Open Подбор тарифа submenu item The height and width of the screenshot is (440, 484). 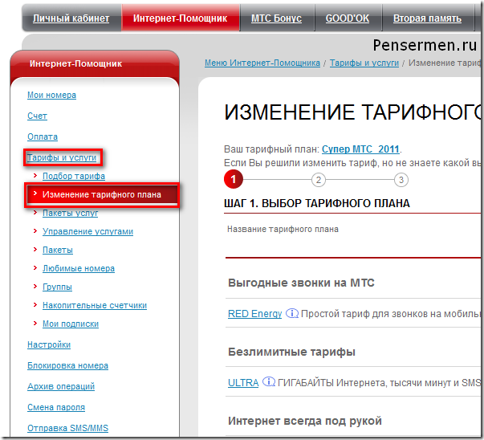pos(74,176)
